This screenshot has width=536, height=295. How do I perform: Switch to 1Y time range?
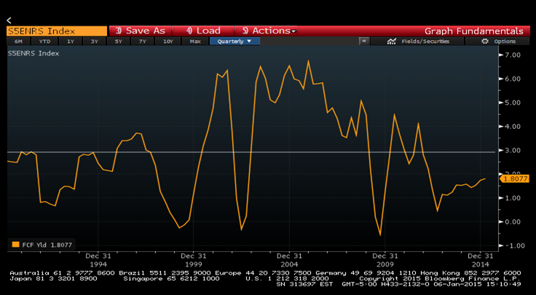70,42
